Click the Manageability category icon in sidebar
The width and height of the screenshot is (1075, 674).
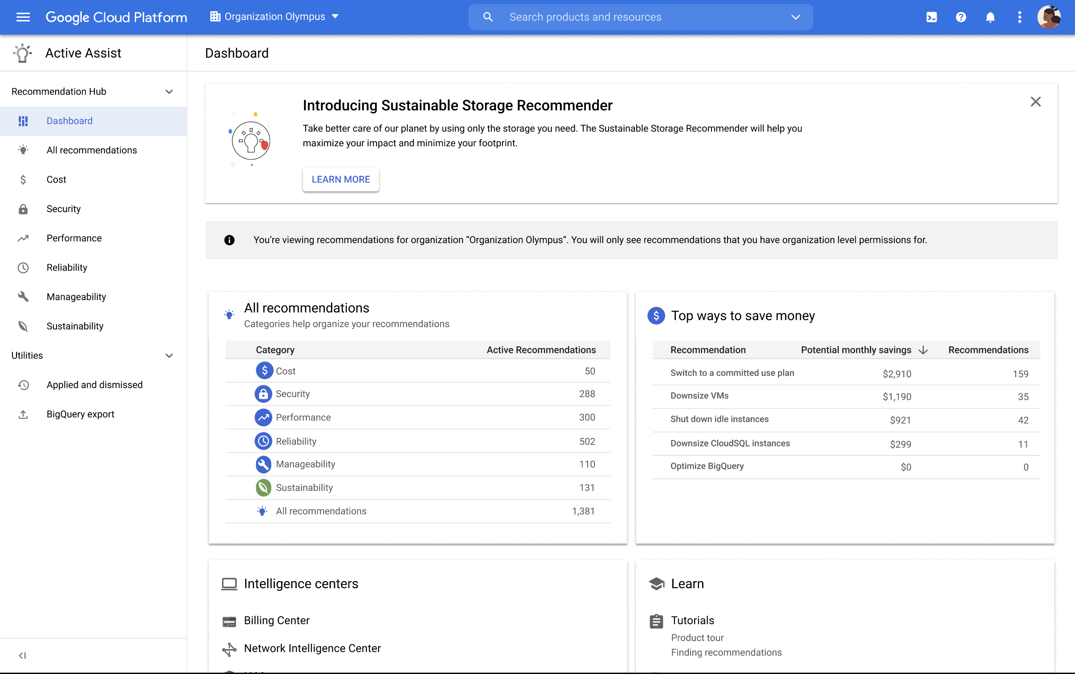(x=23, y=297)
